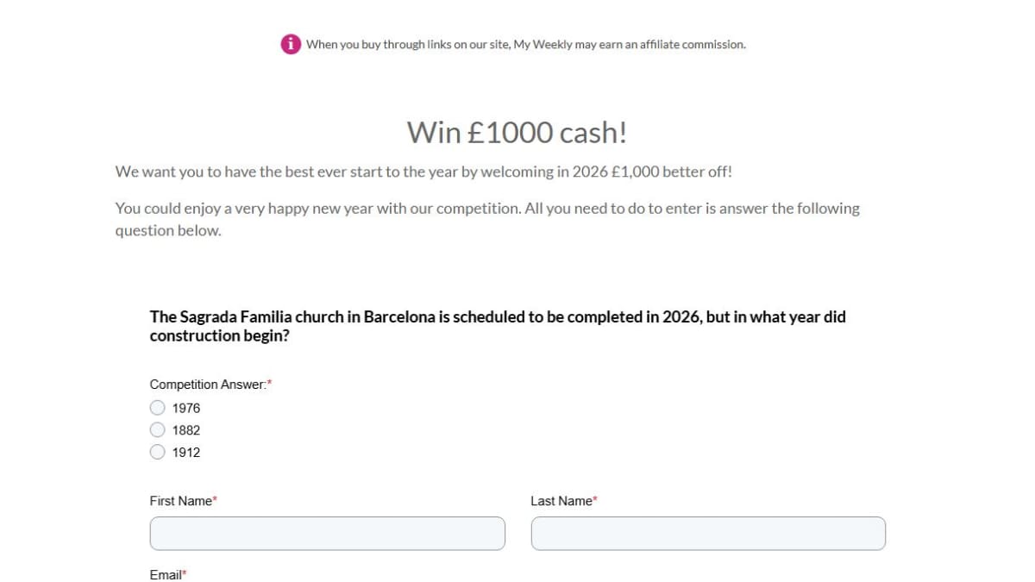Click into the Last Name text box
This screenshot has width=1035, height=582.
click(x=707, y=534)
